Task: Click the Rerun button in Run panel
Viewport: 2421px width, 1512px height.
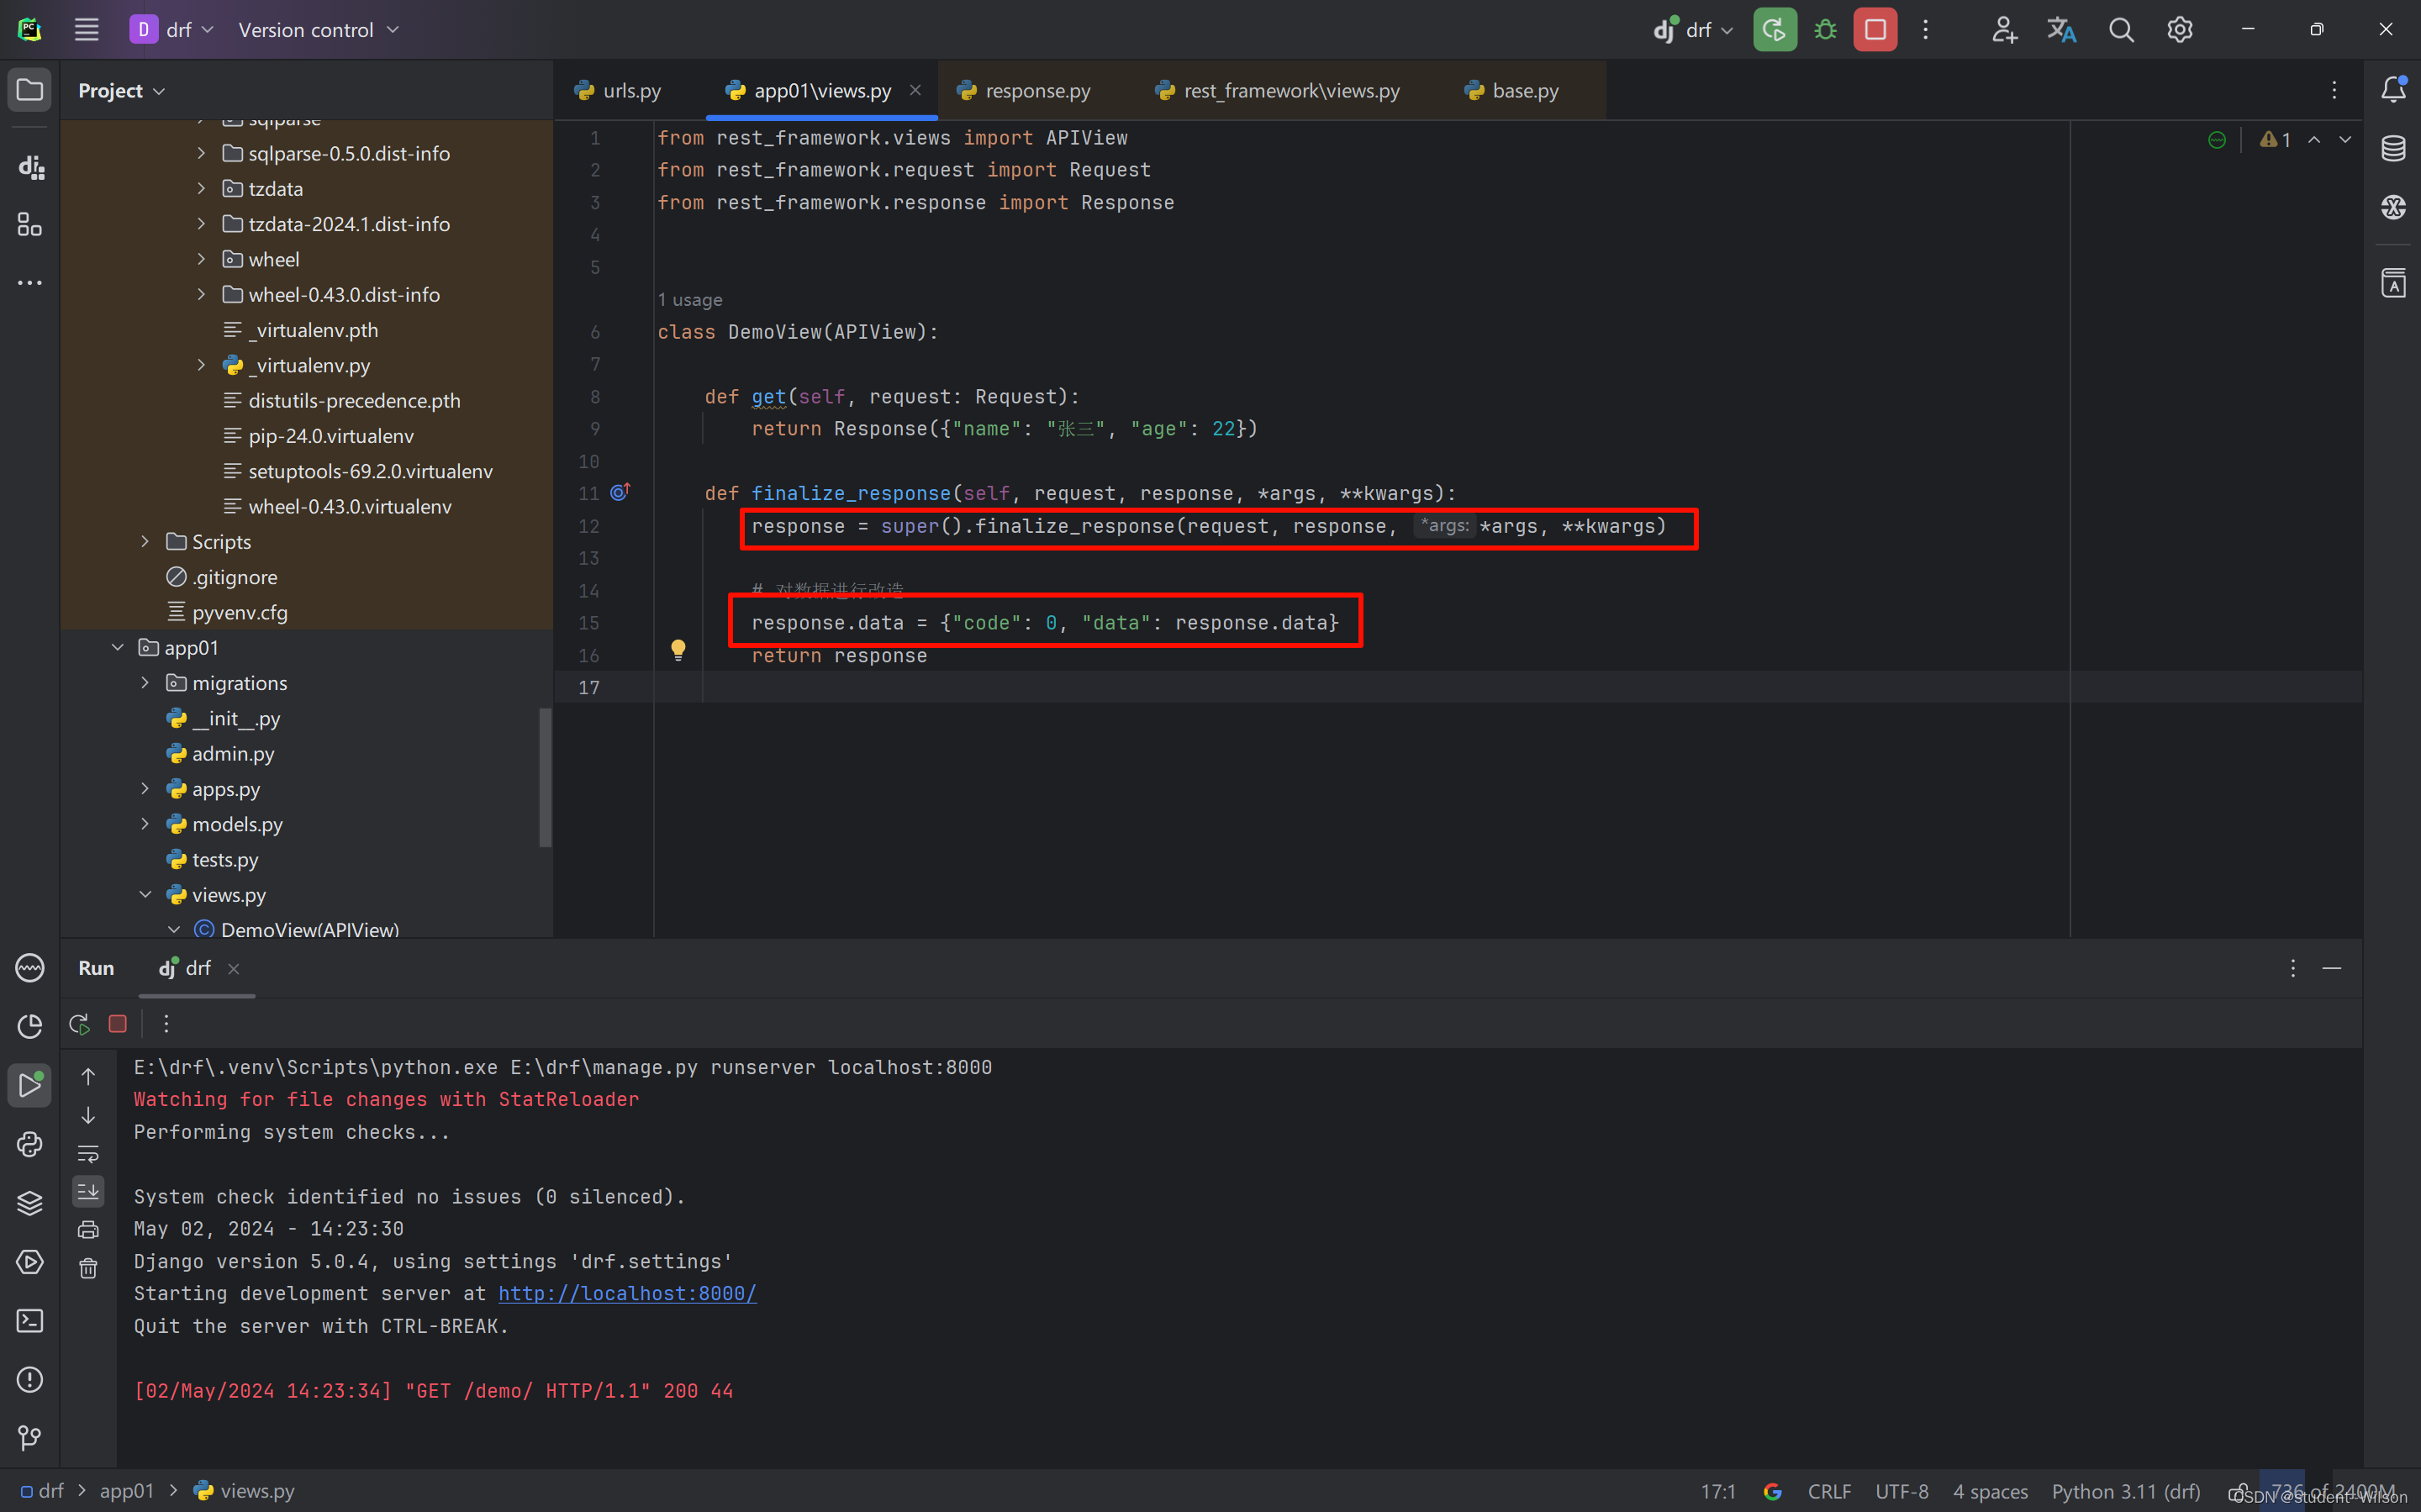Action: tap(78, 1021)
